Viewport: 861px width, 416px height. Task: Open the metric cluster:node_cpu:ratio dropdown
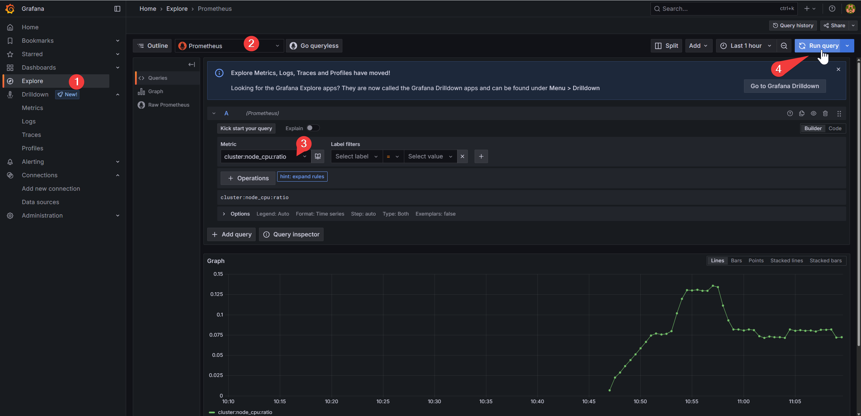point(265,156)
